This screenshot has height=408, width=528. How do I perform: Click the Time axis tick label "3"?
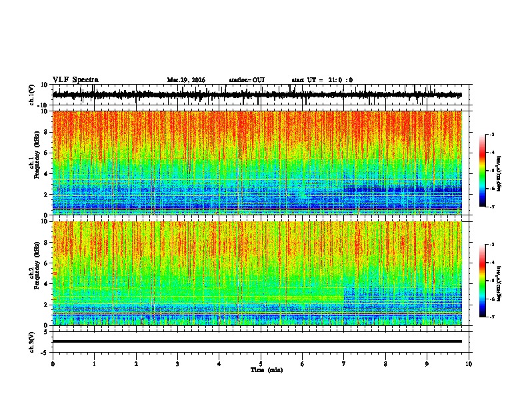(x=177, y=364)
